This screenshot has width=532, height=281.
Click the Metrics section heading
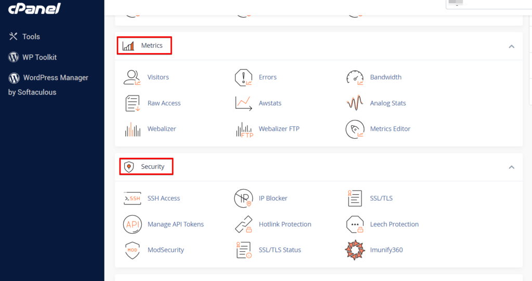[152, 46]
